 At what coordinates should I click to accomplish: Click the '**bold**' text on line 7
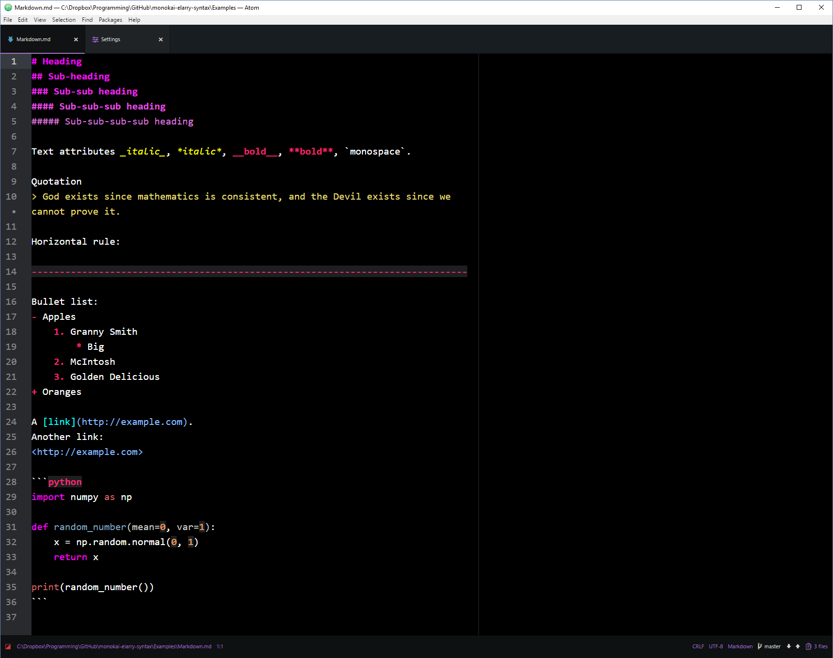[x=311, y=152]
